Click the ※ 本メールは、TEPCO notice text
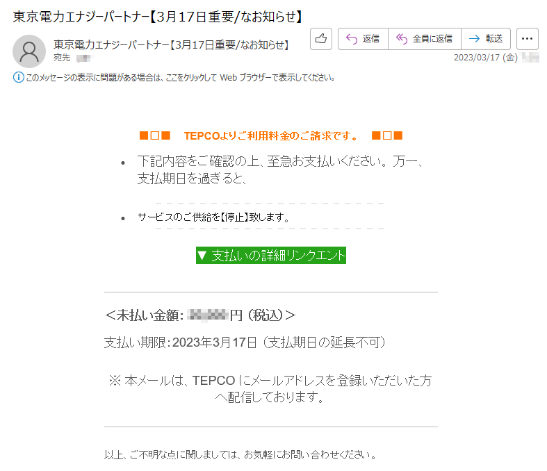547x471 pixels. pos(270,389)
